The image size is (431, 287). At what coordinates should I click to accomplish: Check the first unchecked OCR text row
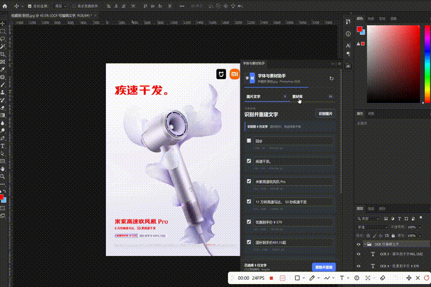(249, 141)
